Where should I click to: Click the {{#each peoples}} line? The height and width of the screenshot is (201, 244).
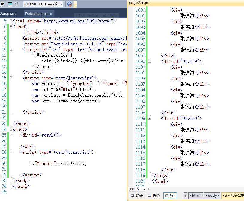pyautogui.click(x=52, y=55)
